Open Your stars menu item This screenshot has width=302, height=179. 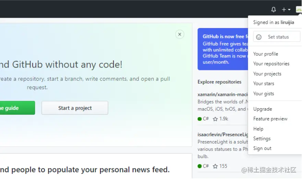tap(264, 84)
